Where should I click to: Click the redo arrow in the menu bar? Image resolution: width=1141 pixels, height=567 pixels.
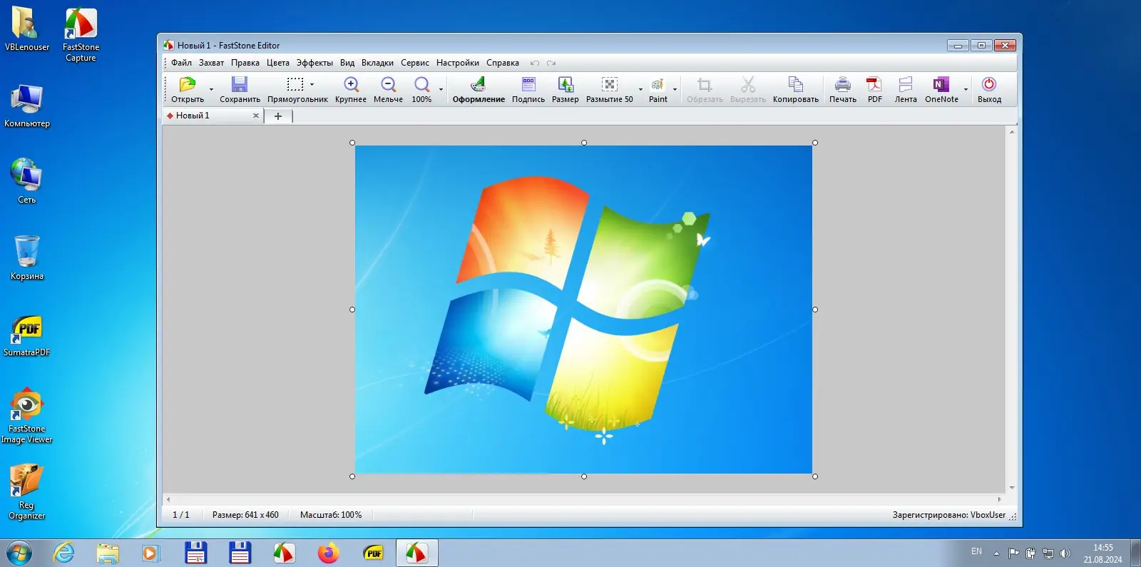point(551,63)
